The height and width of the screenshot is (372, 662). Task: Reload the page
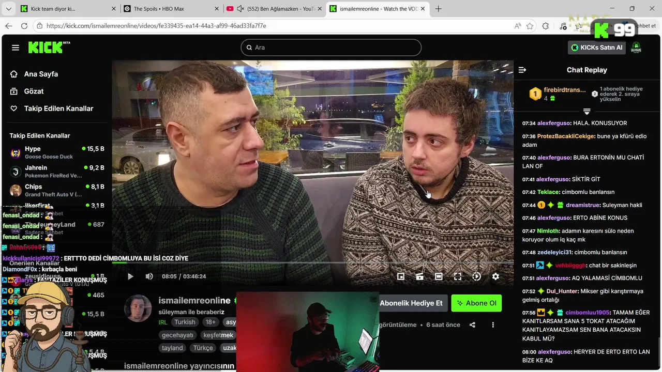coord(24,26)
